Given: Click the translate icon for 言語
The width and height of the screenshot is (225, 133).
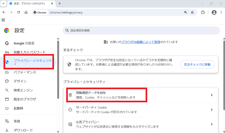Looking at the screenshot, I should click(x=7, y=121).
